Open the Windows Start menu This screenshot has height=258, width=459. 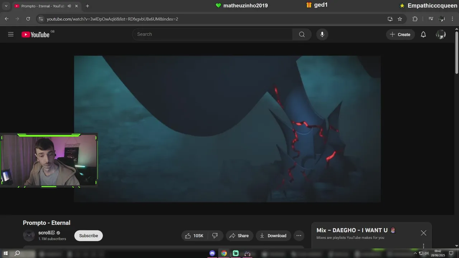5,253
